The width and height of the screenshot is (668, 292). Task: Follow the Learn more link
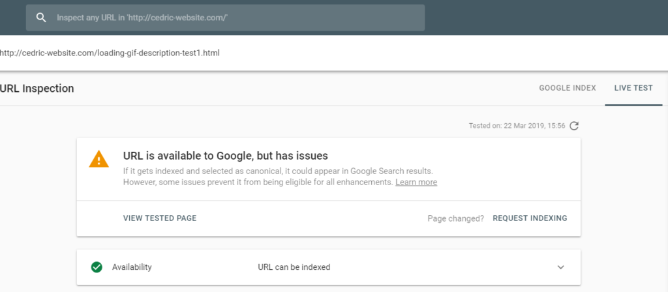coord(416,182)
